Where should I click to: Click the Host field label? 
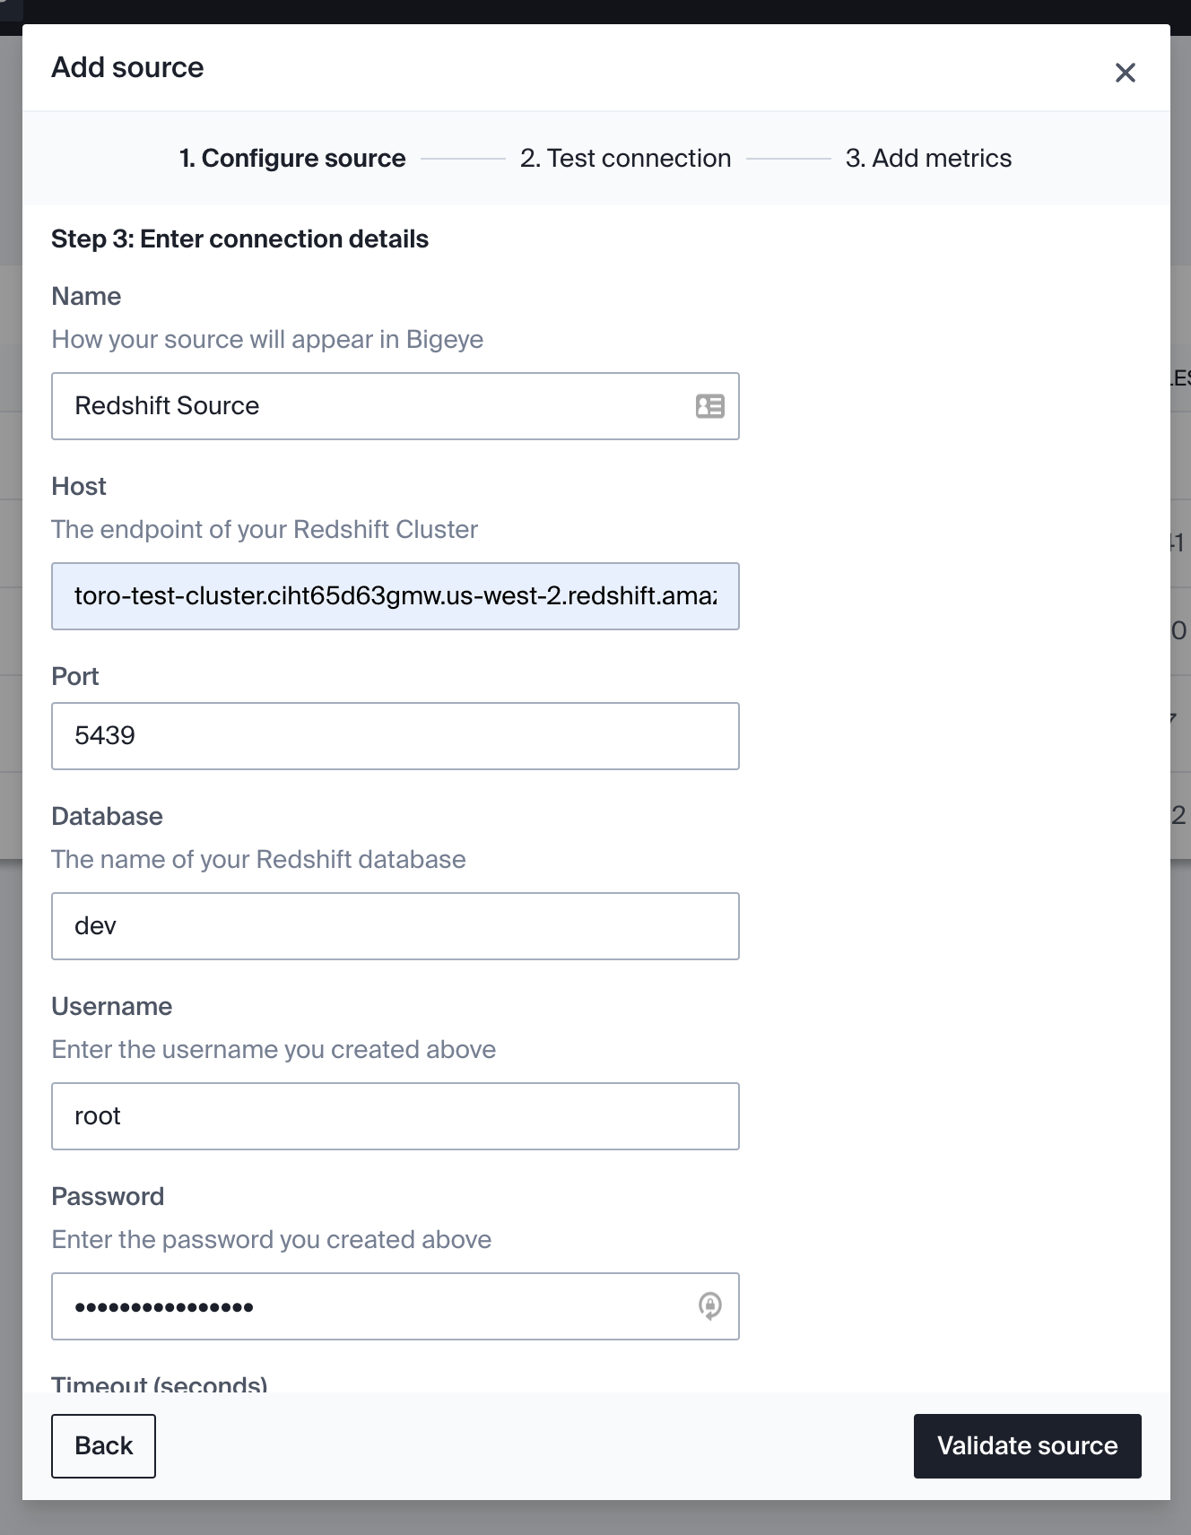[79, 487]
